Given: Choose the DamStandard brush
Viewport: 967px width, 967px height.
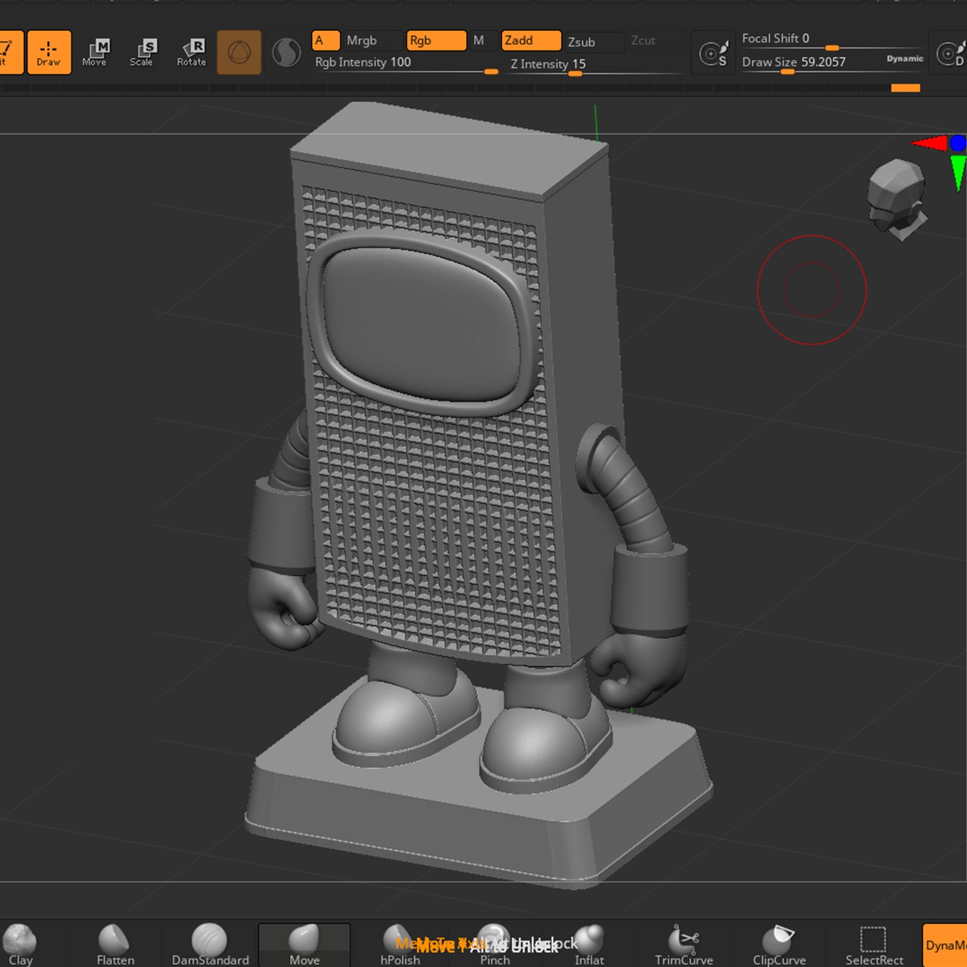Looking at the screenshot, I should [x=210, y=944].
